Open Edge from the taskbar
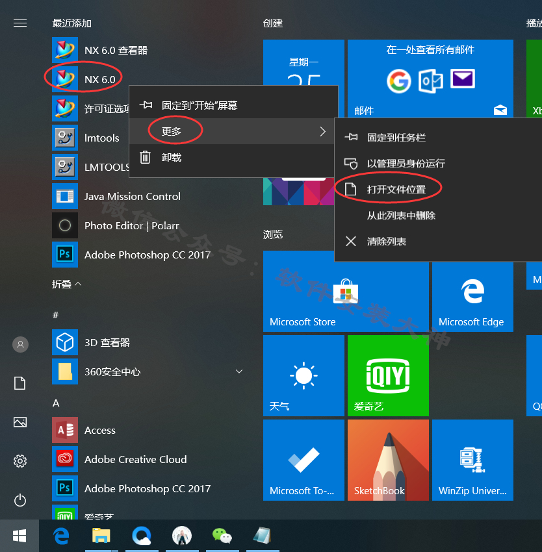Viewport: 542px width, 552px height. 61,536
